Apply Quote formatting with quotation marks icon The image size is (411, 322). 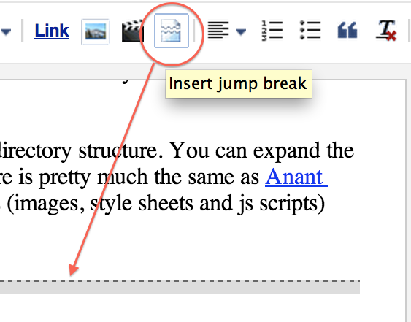click(x=347, y=31)
